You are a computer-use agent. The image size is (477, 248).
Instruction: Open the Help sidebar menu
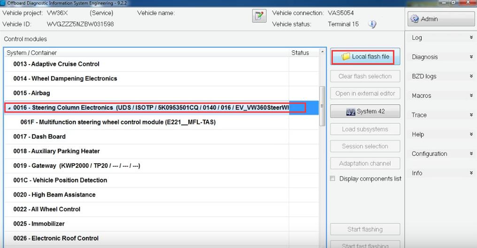441,134
